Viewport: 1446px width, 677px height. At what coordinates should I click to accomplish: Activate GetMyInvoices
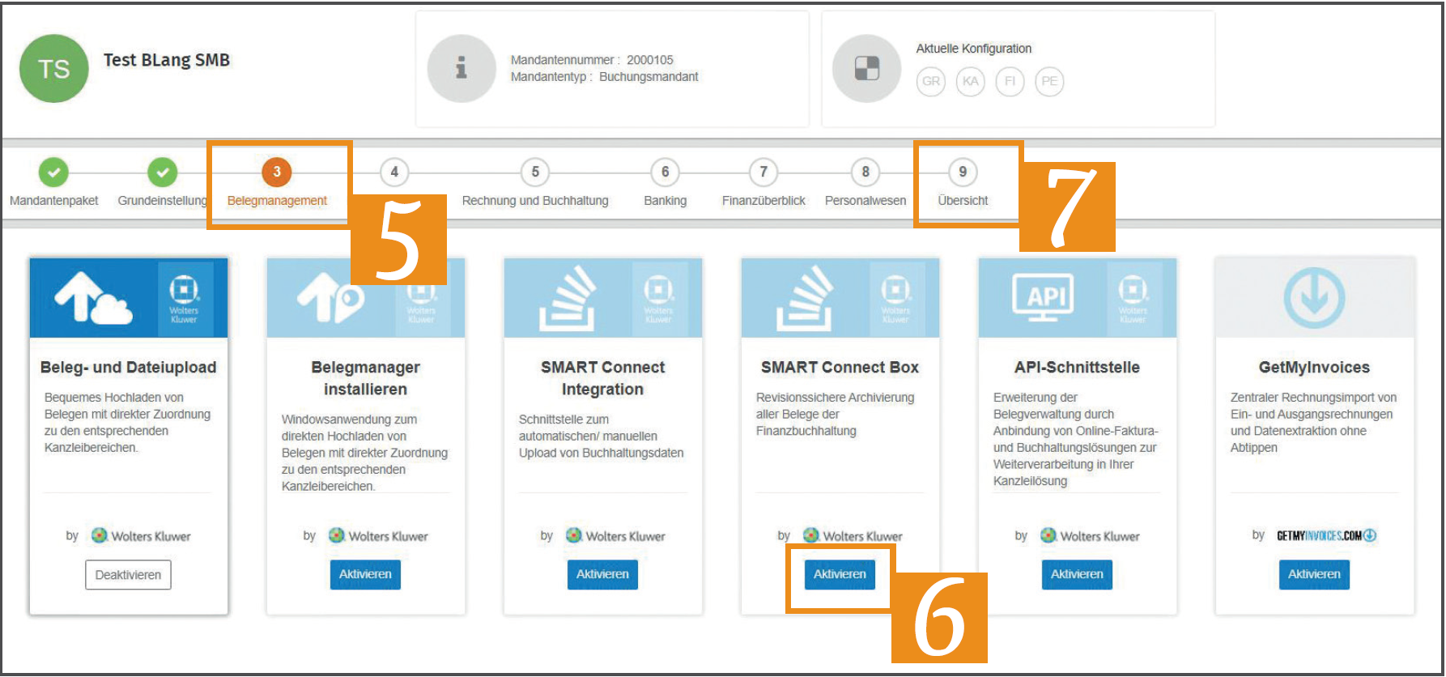[x=1314, y=574]
